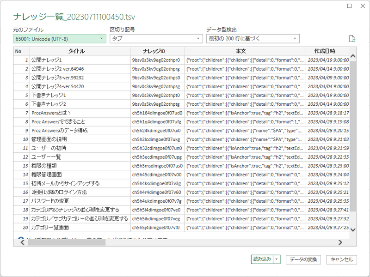Click the タイトル column header
The image size is (370, 277).
pos(80,51)
